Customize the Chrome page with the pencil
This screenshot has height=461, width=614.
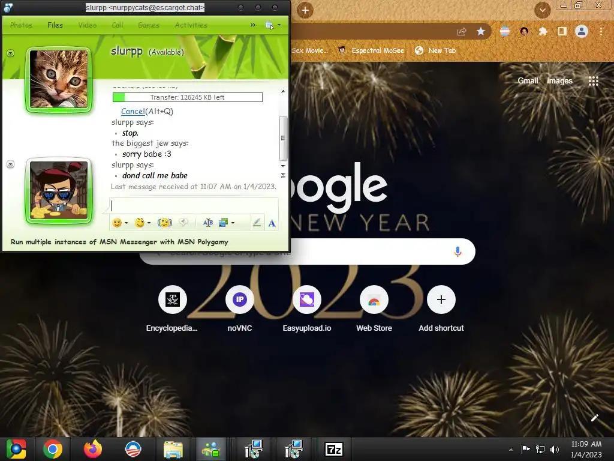pos(594,418)
